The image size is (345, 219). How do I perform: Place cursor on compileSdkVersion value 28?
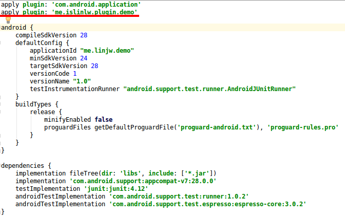[x=84, y=35]
